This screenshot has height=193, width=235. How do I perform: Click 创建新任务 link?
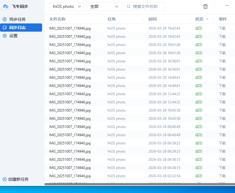[18, 179]
